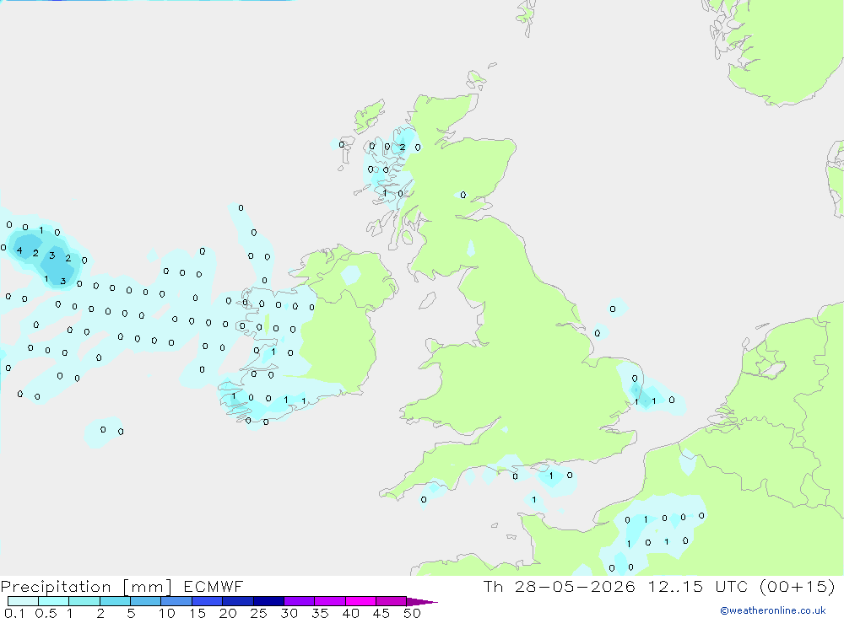Click the "50" legend scale label

click(x=412, y=613)
